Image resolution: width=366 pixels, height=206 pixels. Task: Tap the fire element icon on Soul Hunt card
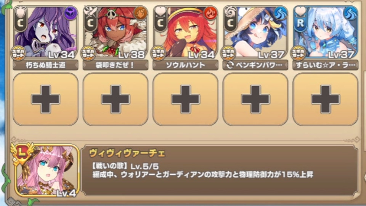click(x=210, y=13)
